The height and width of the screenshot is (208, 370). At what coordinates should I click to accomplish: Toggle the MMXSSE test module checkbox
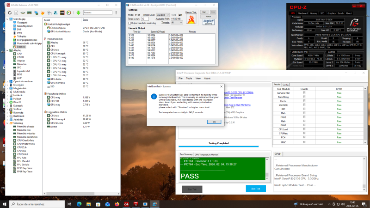coord(304,105)
